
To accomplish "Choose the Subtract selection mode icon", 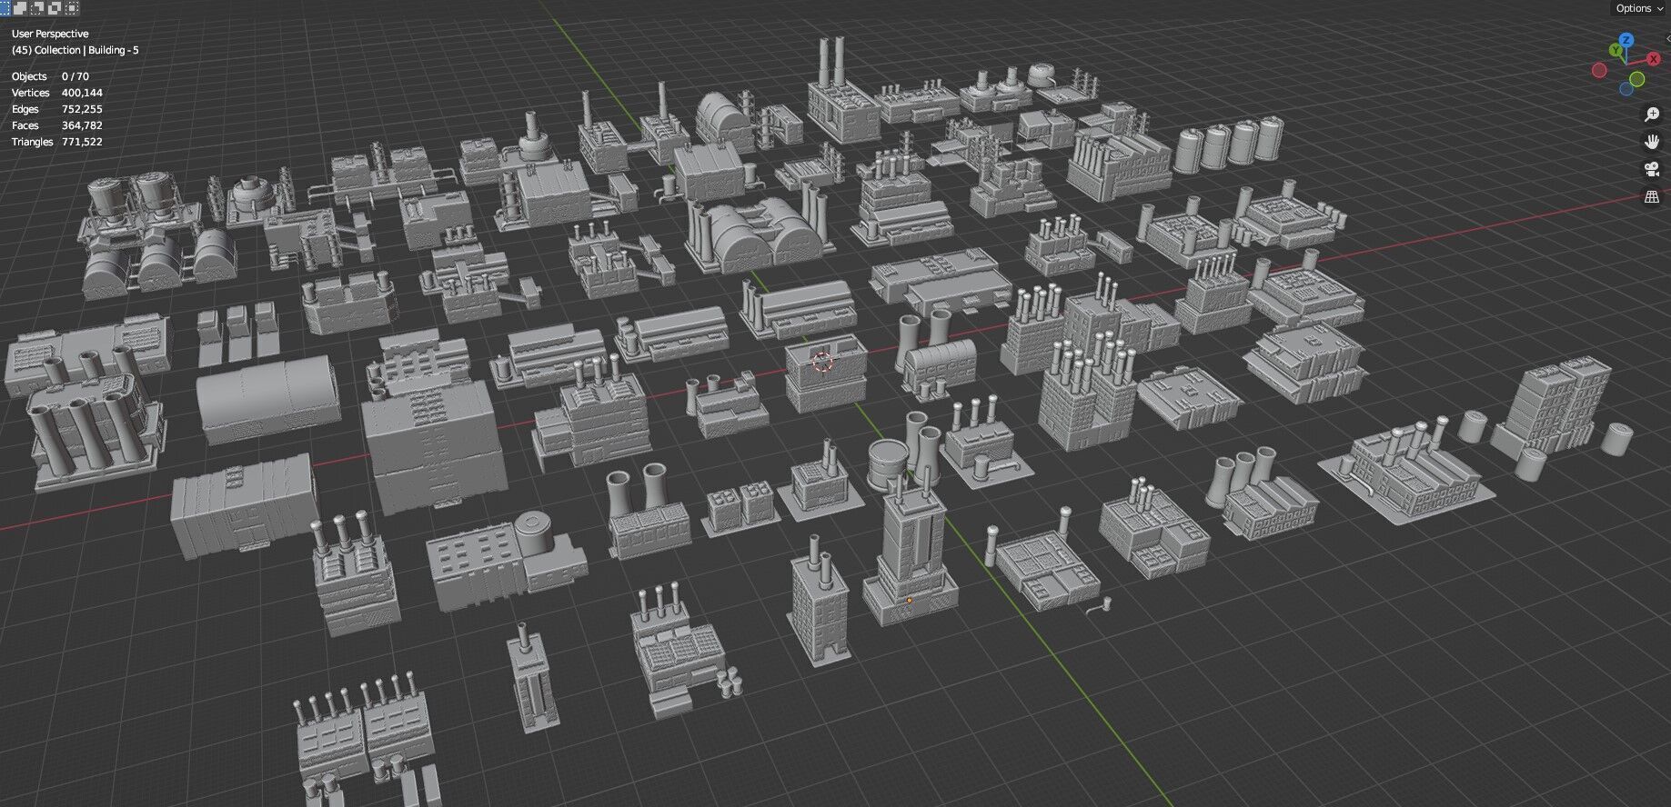I will (x=37, y=8).
